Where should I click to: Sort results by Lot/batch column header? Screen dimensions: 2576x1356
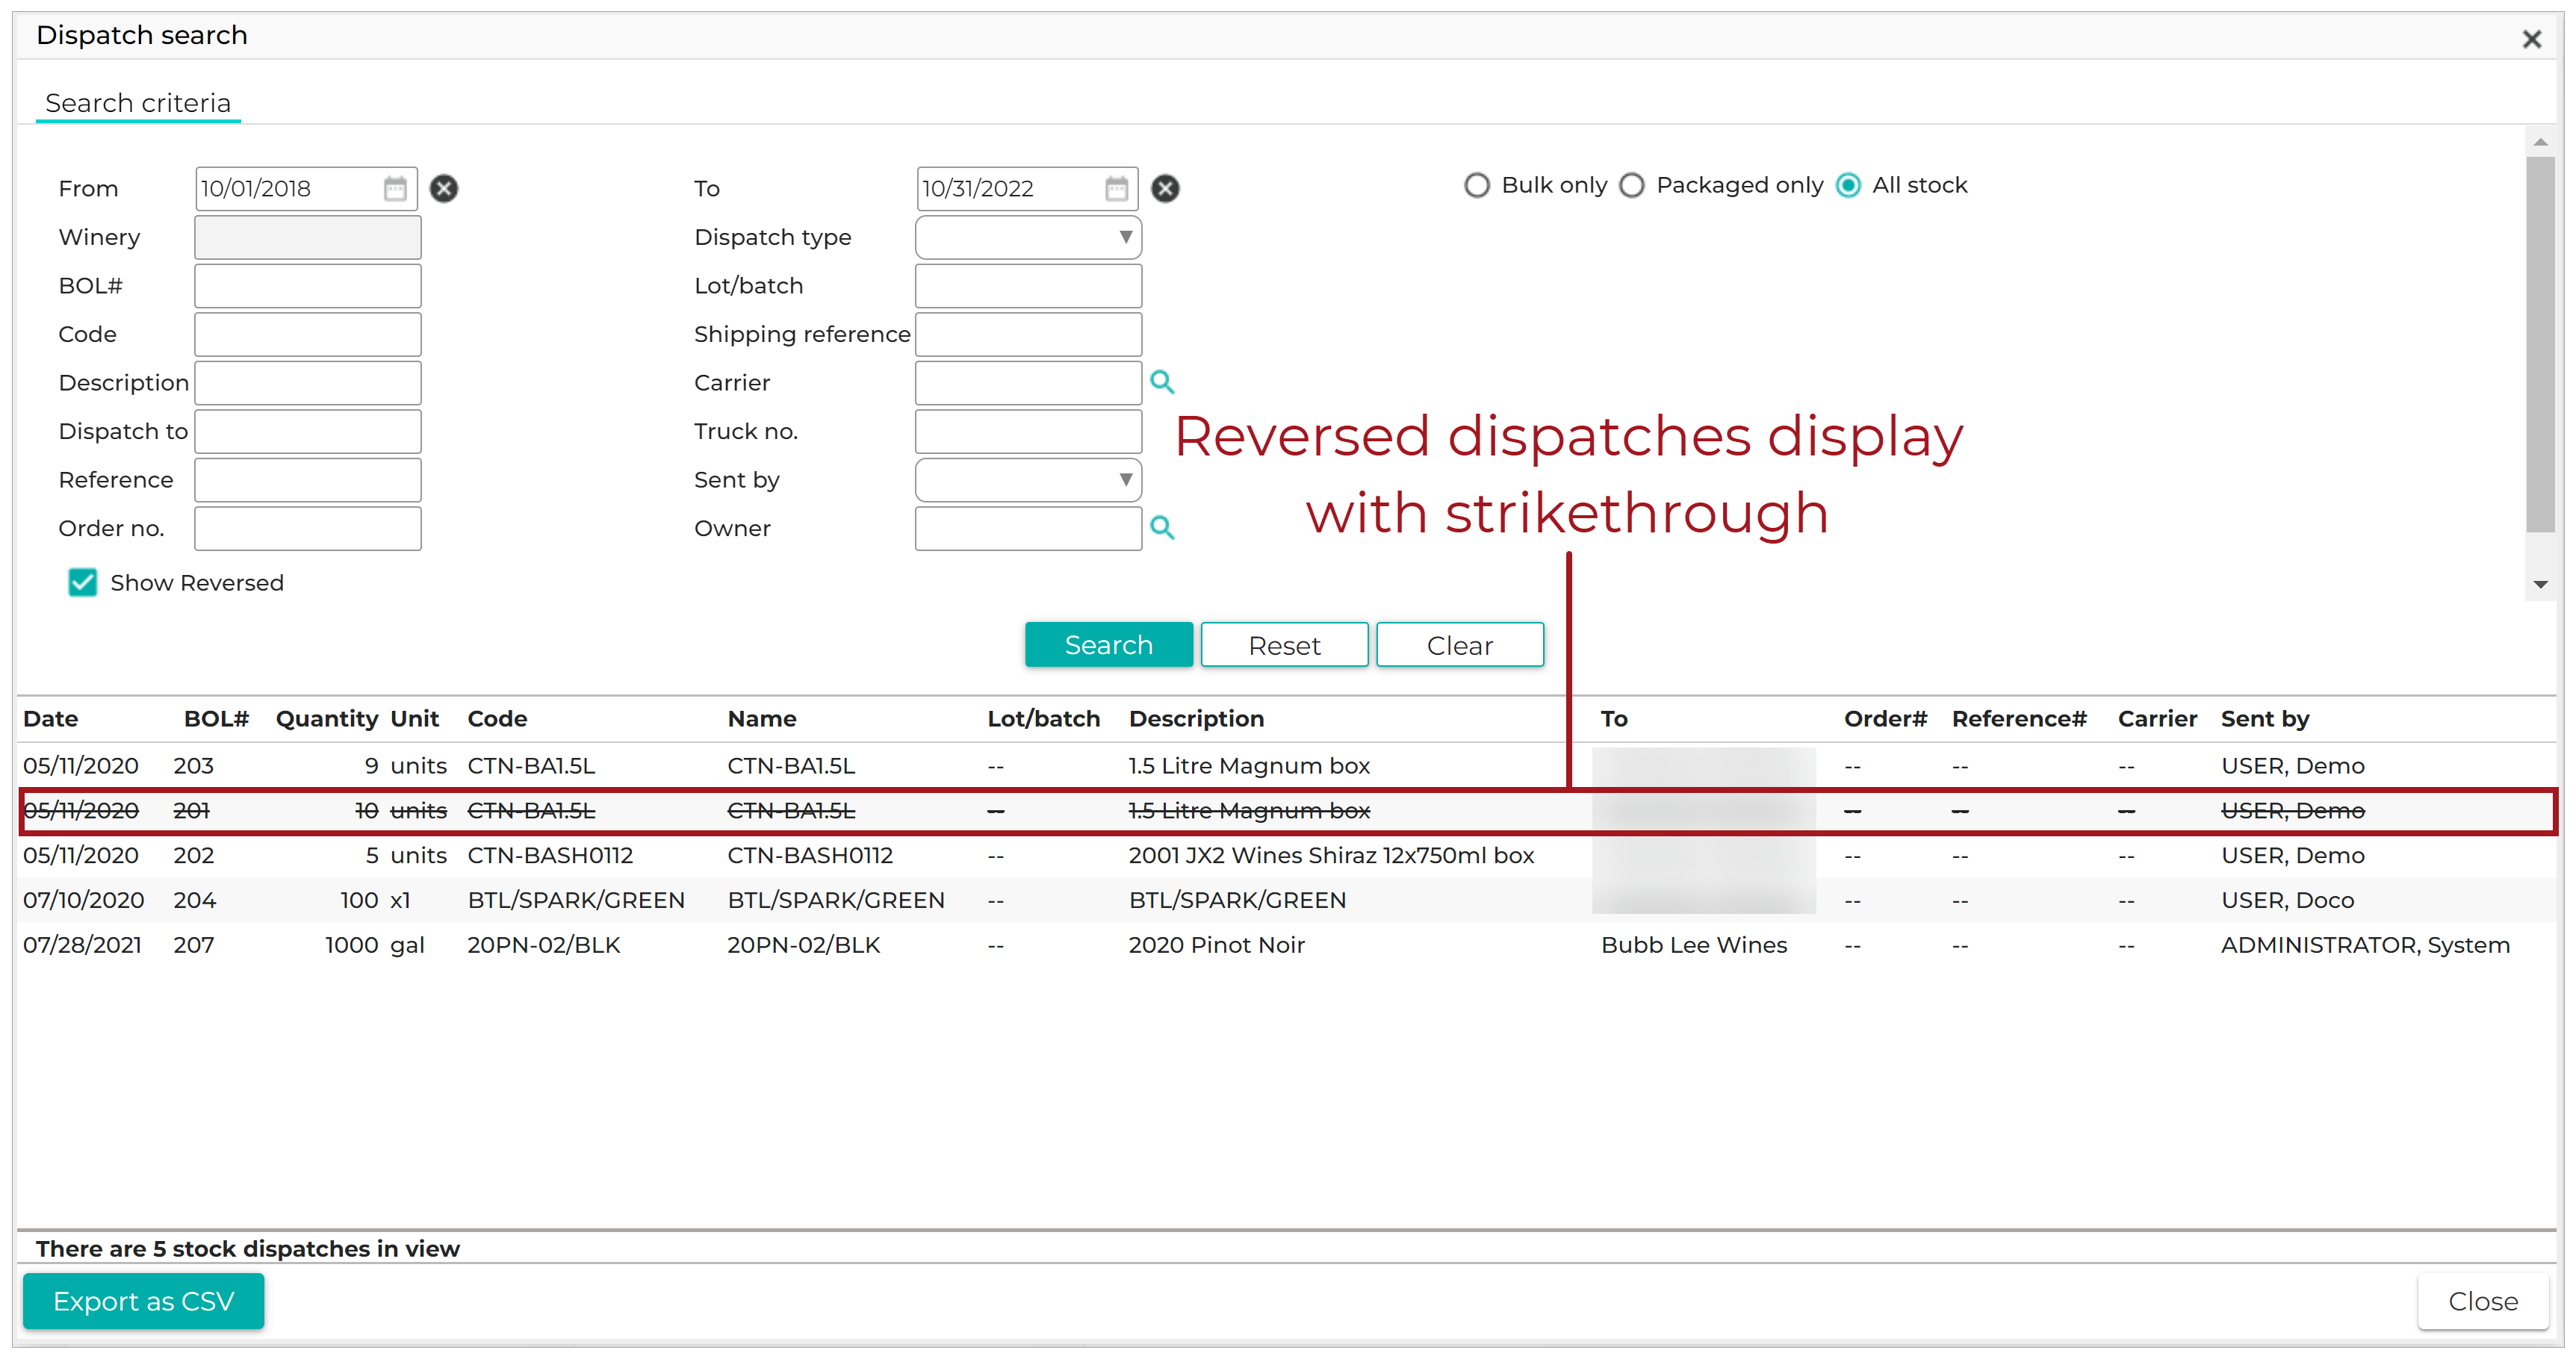point(1043,718)
